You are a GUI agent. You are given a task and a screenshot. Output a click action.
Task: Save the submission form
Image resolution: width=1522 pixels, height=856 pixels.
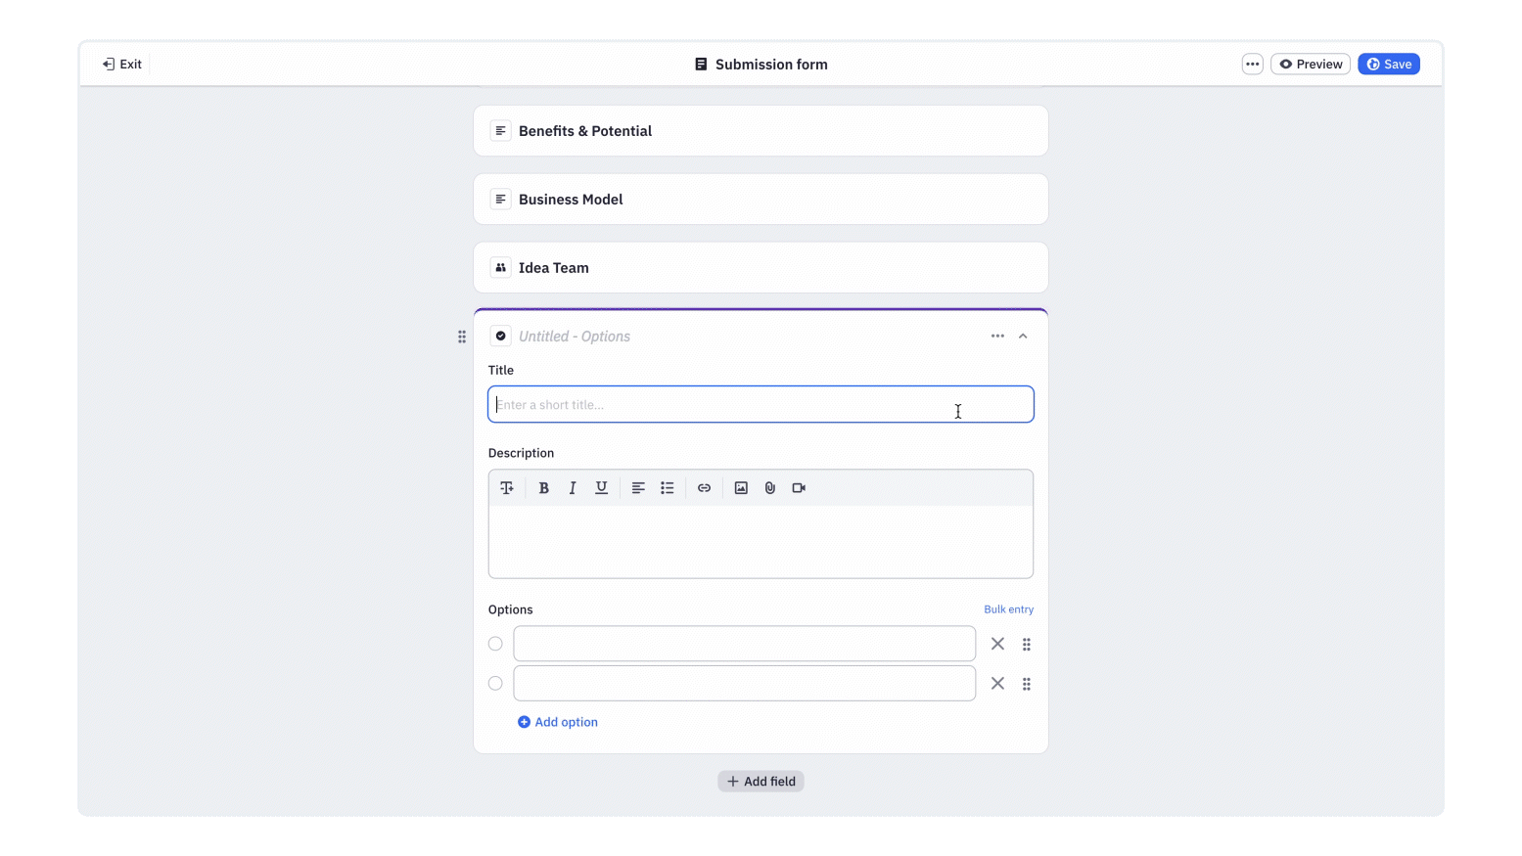tap(1389, 63)
